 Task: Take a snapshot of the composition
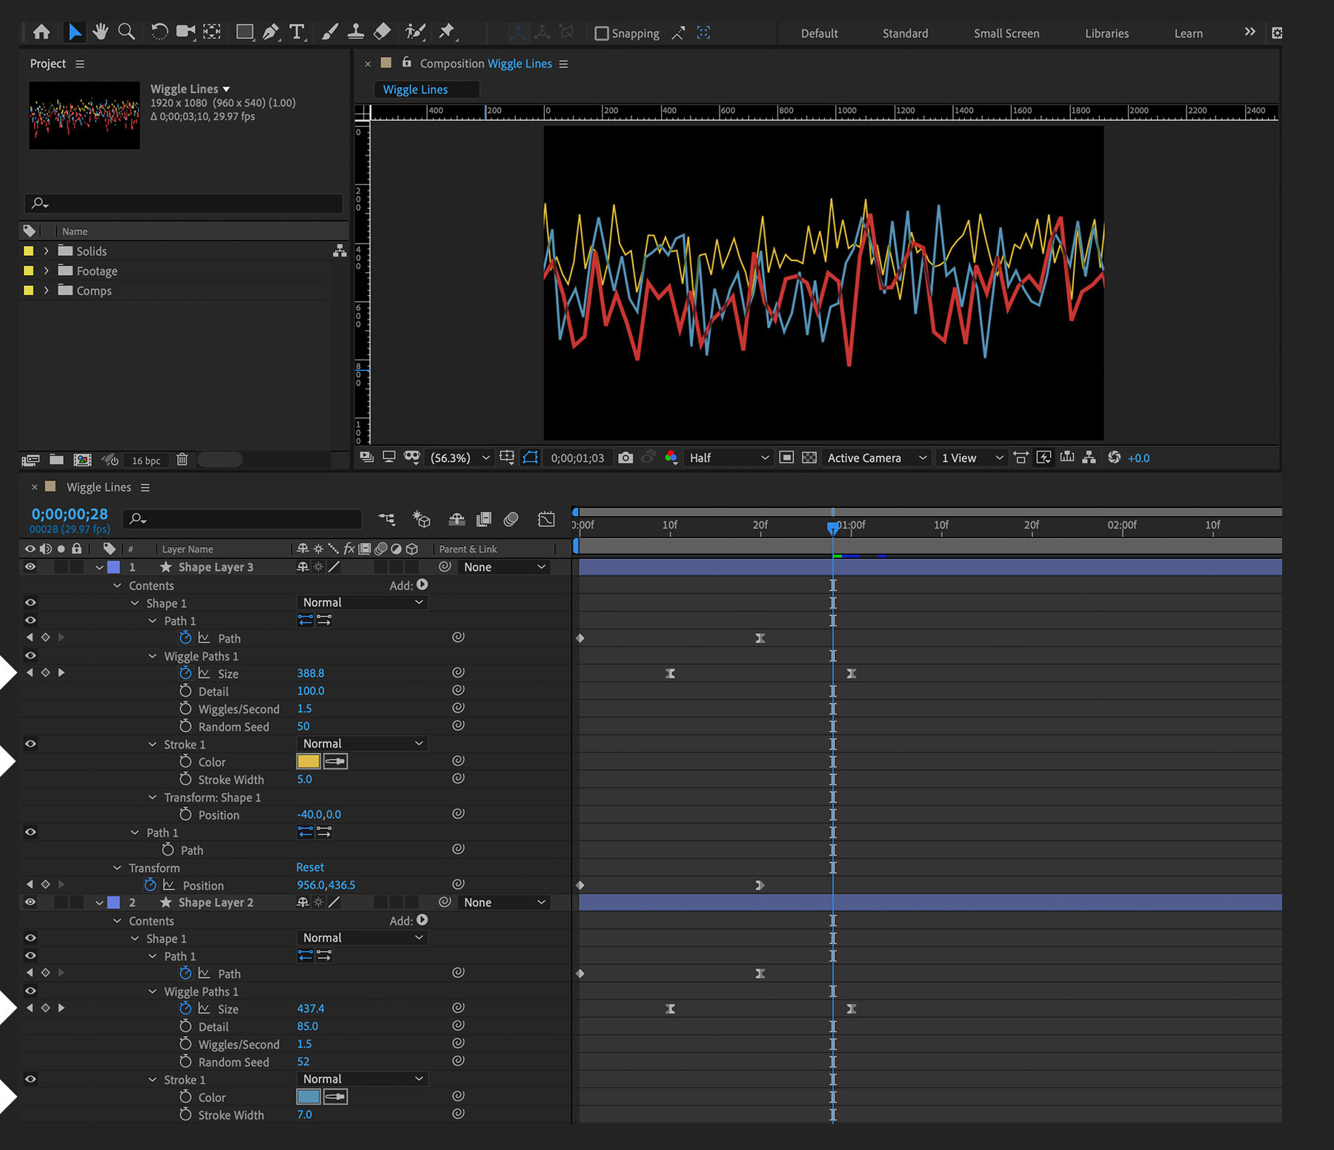tap(625, 457)
